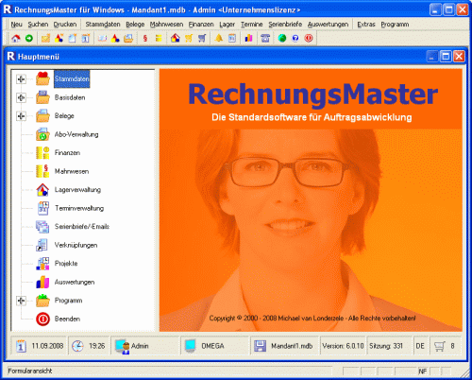Click the blue question mark help icon
The height and width of the screenshot is (380, 472).
point(295,39)
